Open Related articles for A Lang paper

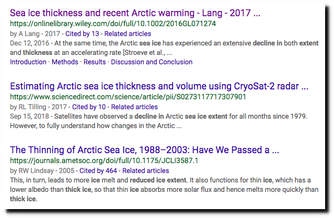point(128,33)
